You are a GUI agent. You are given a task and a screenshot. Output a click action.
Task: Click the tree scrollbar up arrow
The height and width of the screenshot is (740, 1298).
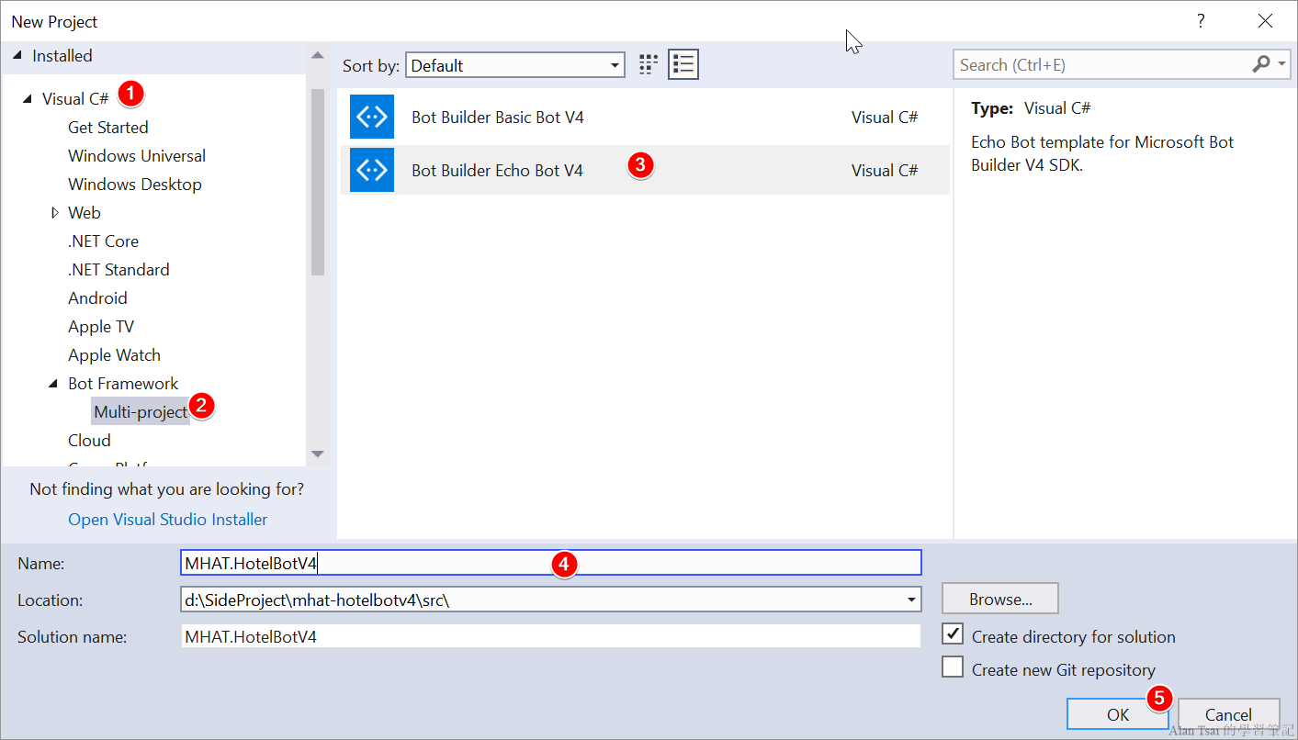(318, 56)
